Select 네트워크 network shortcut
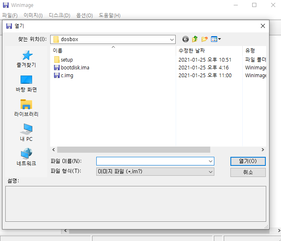The height and width of the screenshot is (241, 281). click(26, 157)
